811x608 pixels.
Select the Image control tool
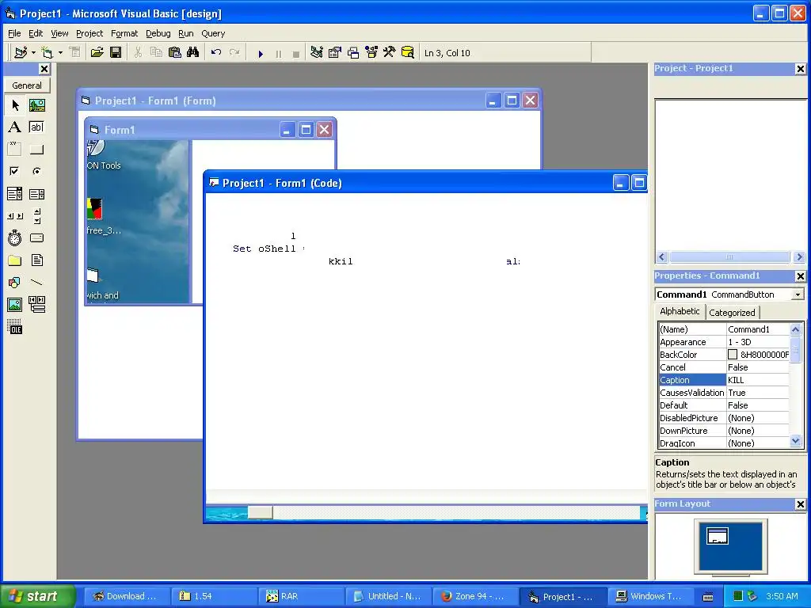(15, 305)
